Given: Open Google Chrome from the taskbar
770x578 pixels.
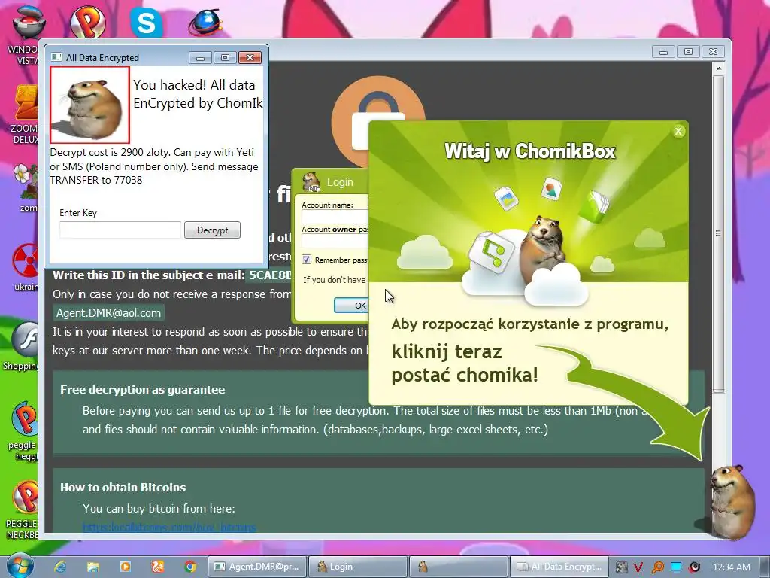Looking at the screenshot, I should coord(190,567).
